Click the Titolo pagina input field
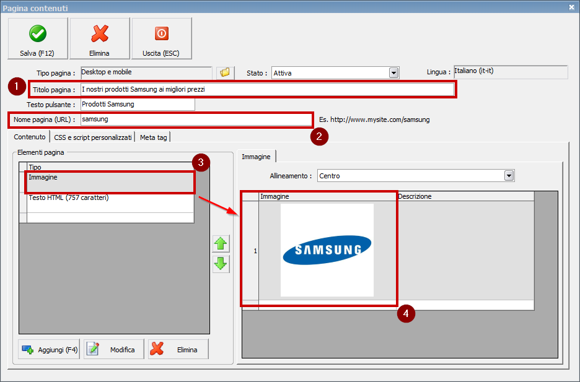The height and width of the screenshot is (382, 580). pos(268,89)
